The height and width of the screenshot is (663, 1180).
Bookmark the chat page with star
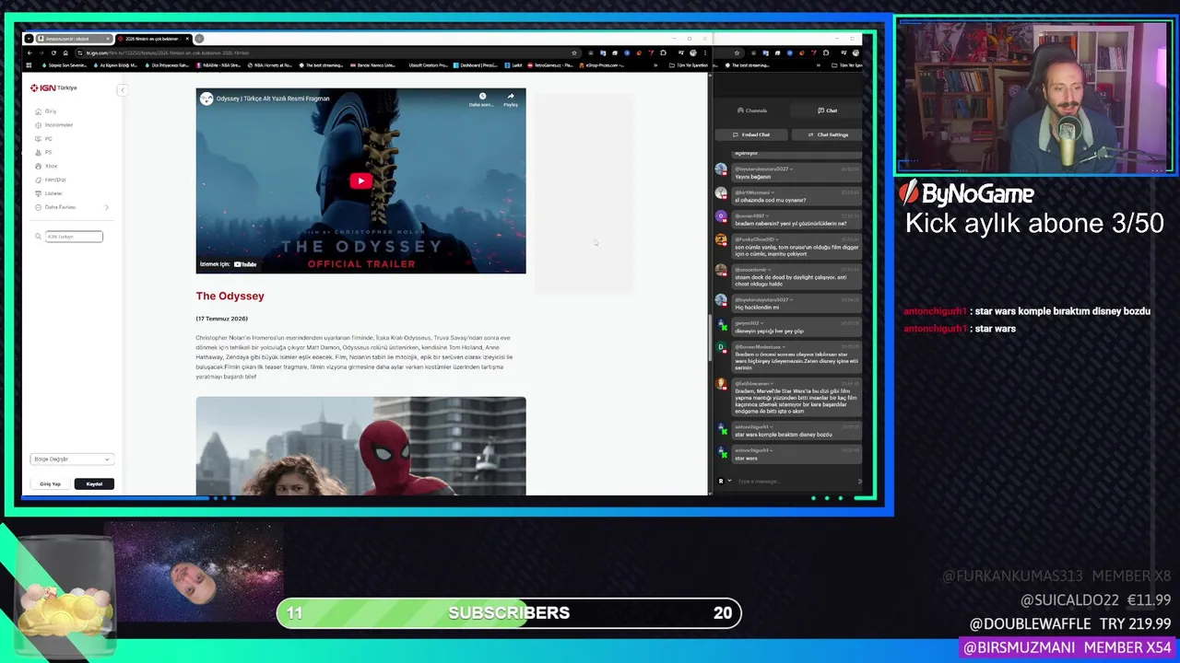point(737,53)
